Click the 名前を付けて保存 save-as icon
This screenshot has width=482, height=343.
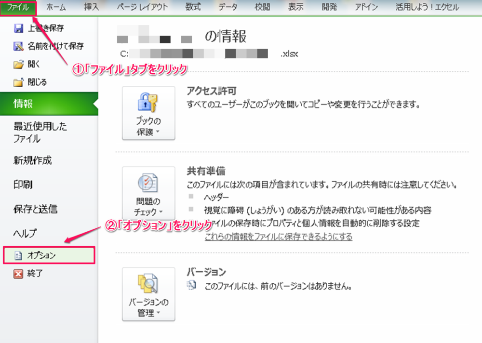[19, 47]
